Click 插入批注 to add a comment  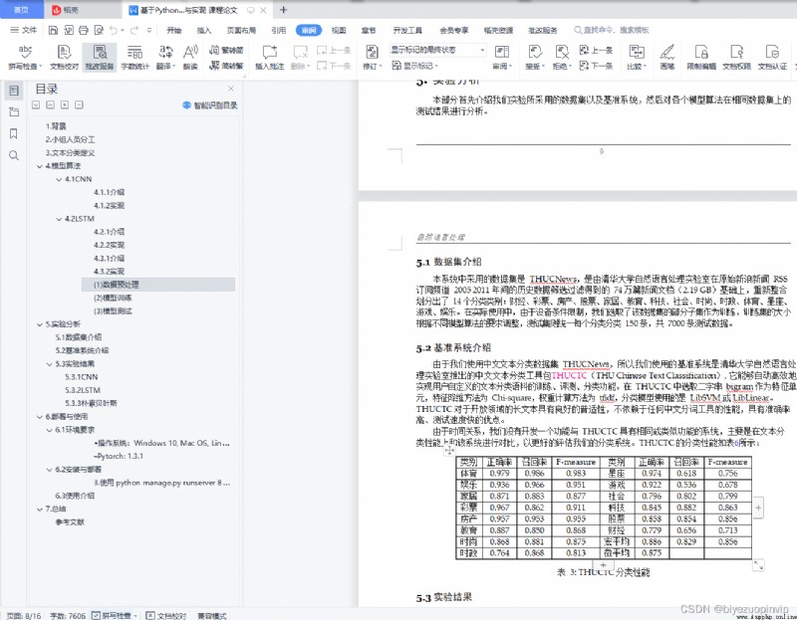click(269, 57)
